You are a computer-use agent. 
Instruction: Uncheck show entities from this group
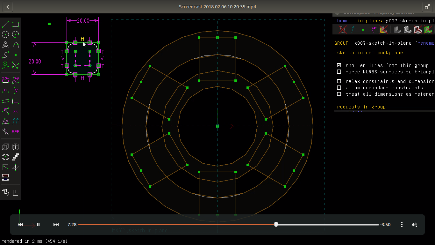tap(339, 65)
